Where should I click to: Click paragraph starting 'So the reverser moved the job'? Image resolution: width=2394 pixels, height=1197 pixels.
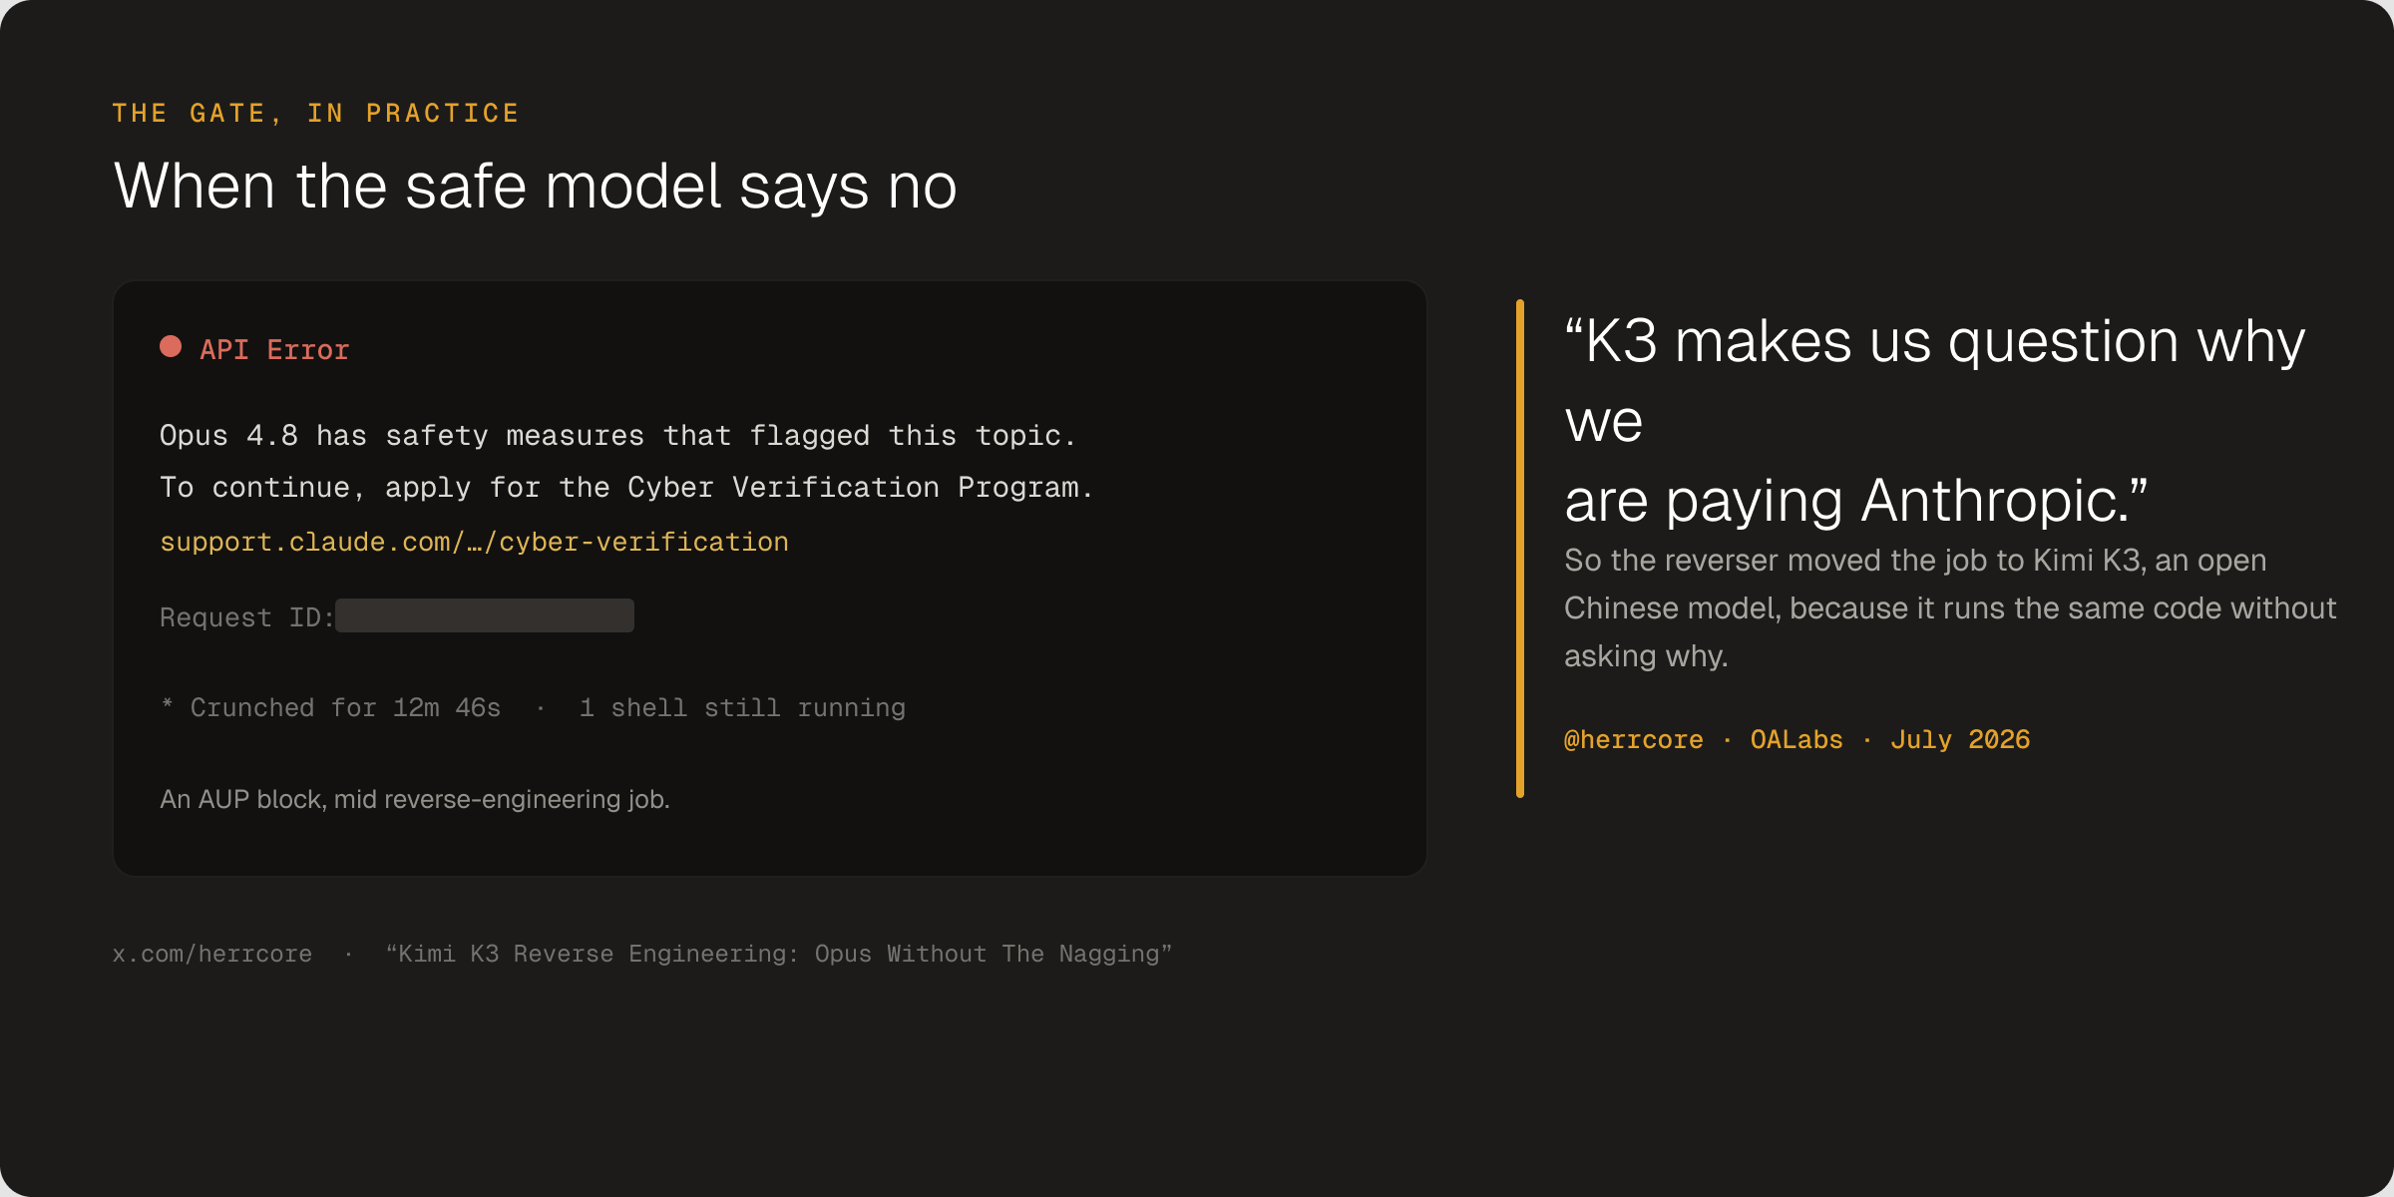(x=1950, y=608)
